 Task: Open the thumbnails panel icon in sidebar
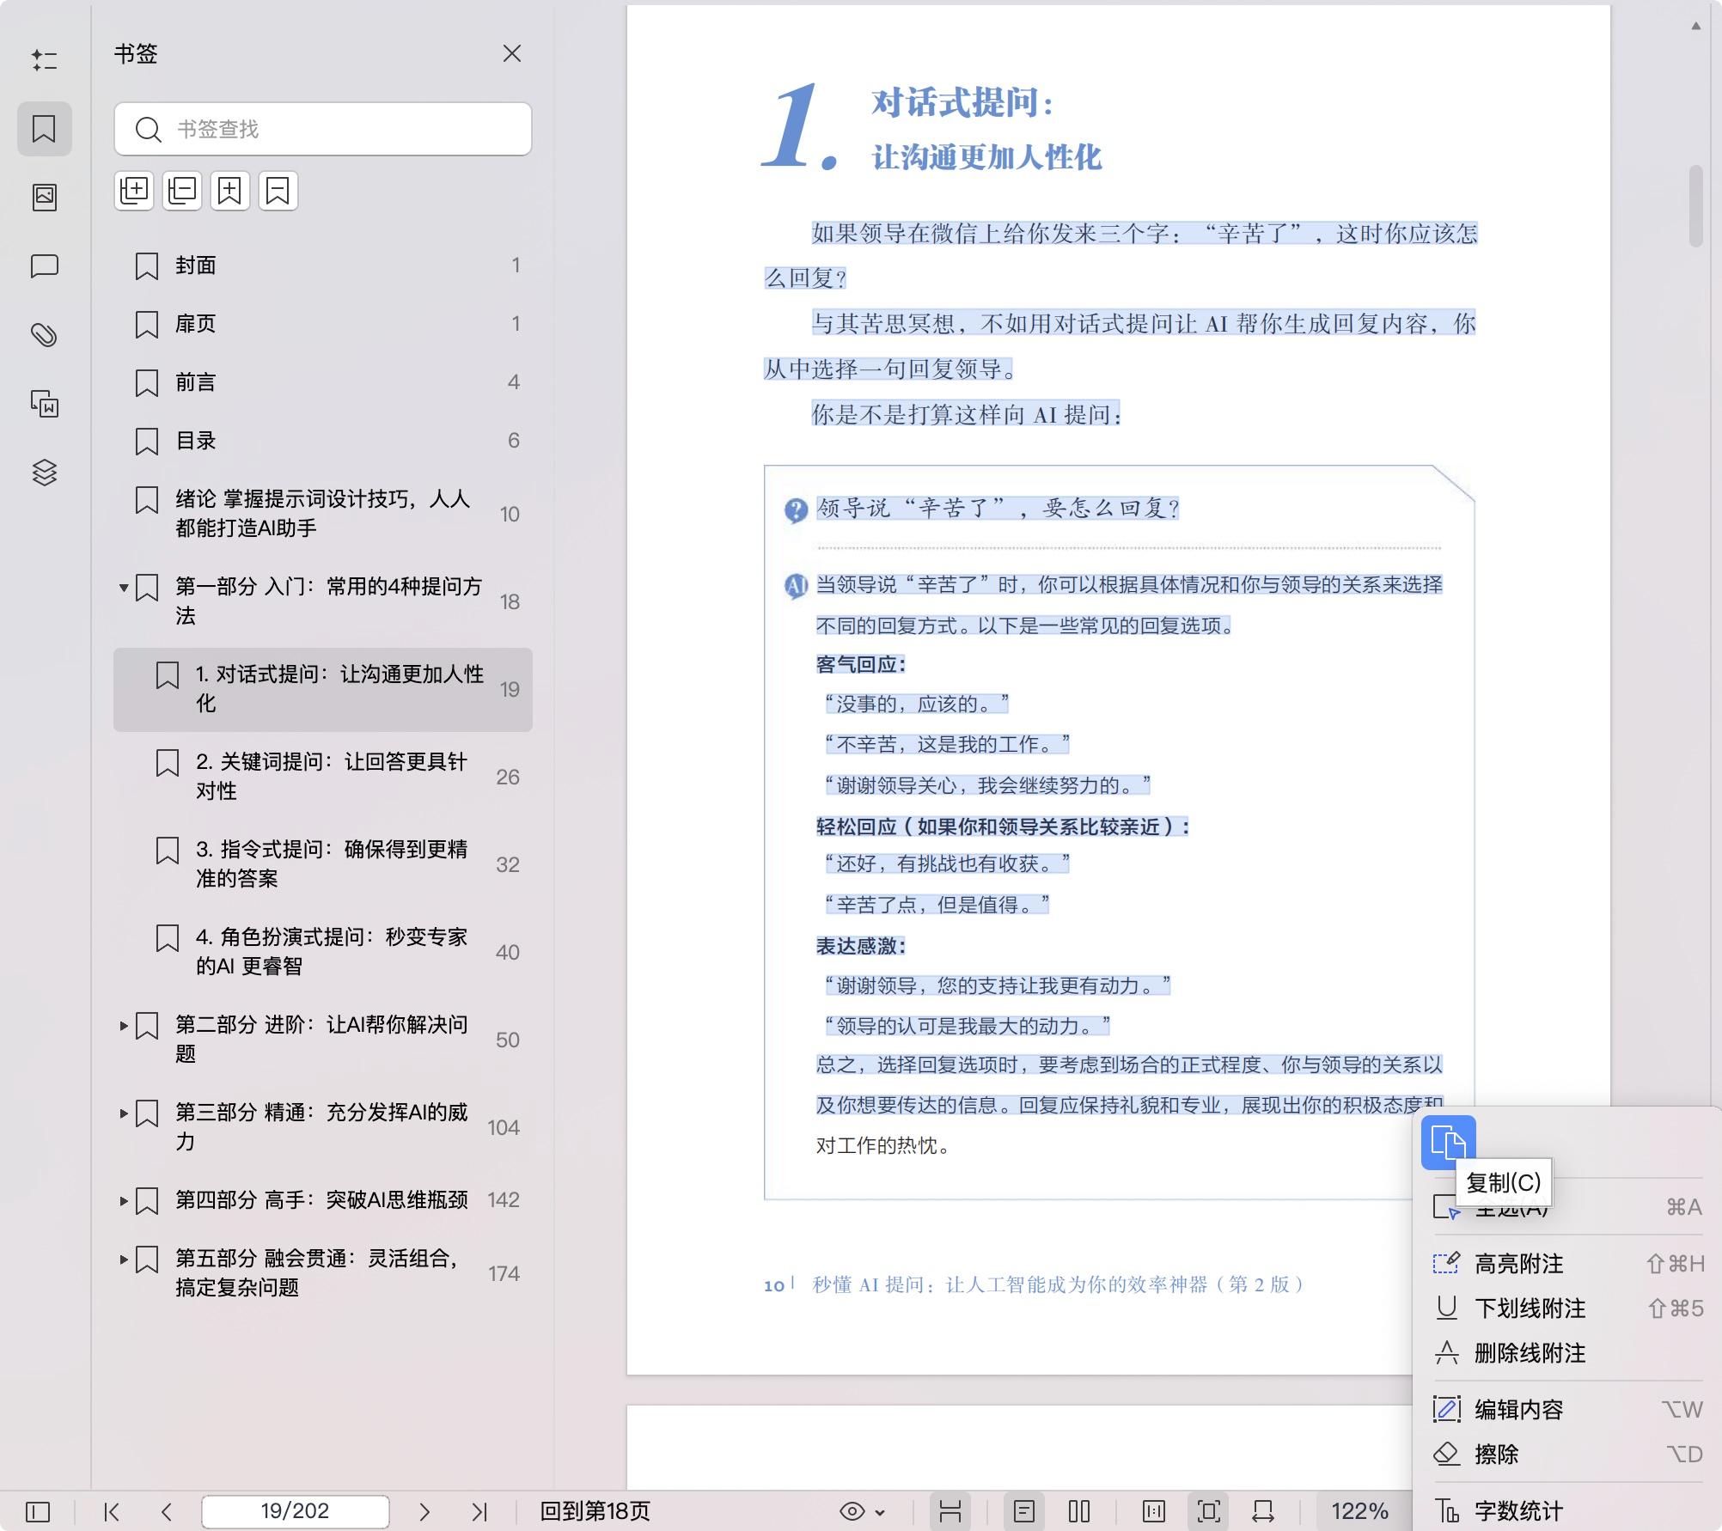(45, 198)
